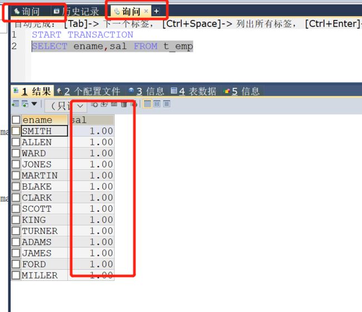Check the WARD row checkbox
This screenshot has width=362, height=312.
pos(16,153)
